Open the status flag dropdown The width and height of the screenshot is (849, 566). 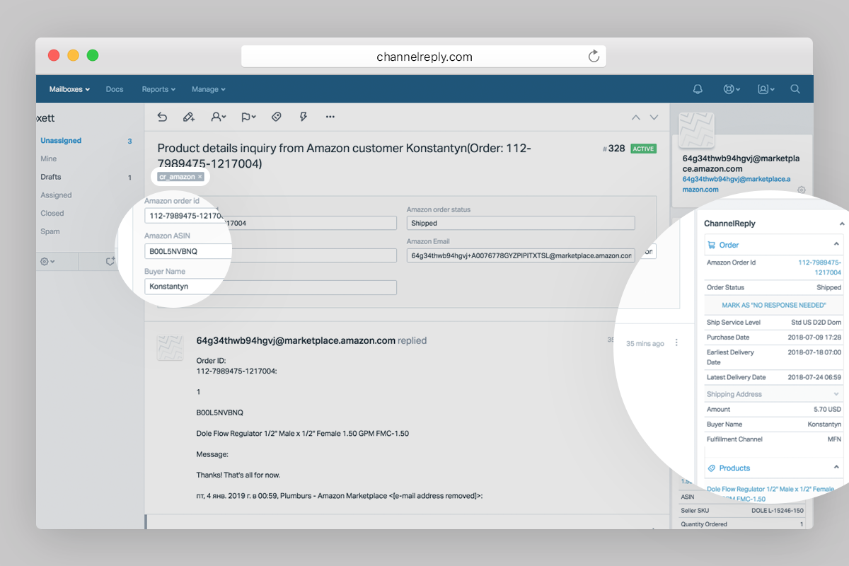click(x=248, y=117)
